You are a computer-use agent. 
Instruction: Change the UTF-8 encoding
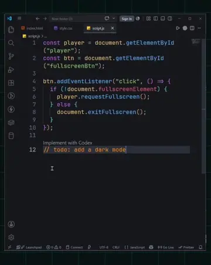click(x=104, y=247)
